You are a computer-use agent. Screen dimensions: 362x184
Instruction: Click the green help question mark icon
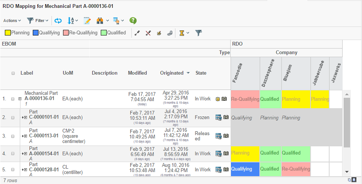pyautogui.click(x=133, y=20)
